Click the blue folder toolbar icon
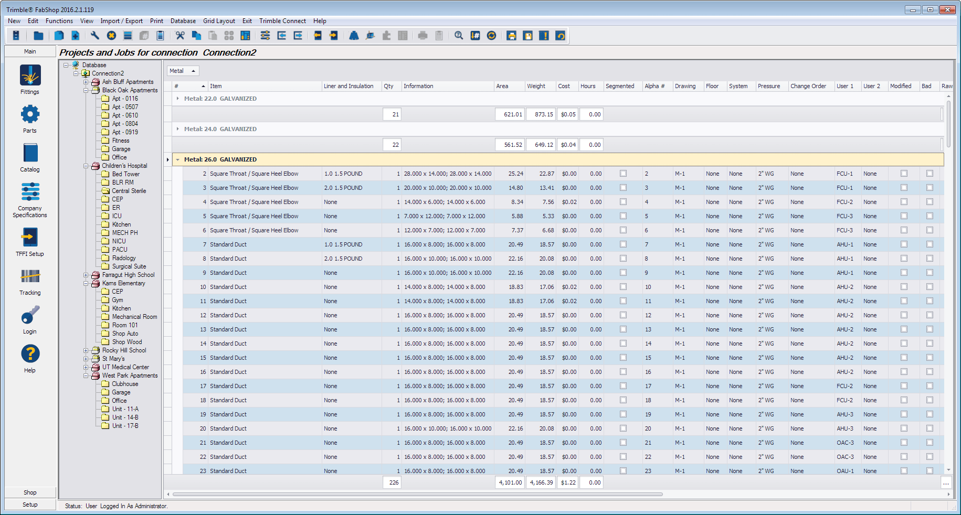961x515 pixels. point(38,36)
